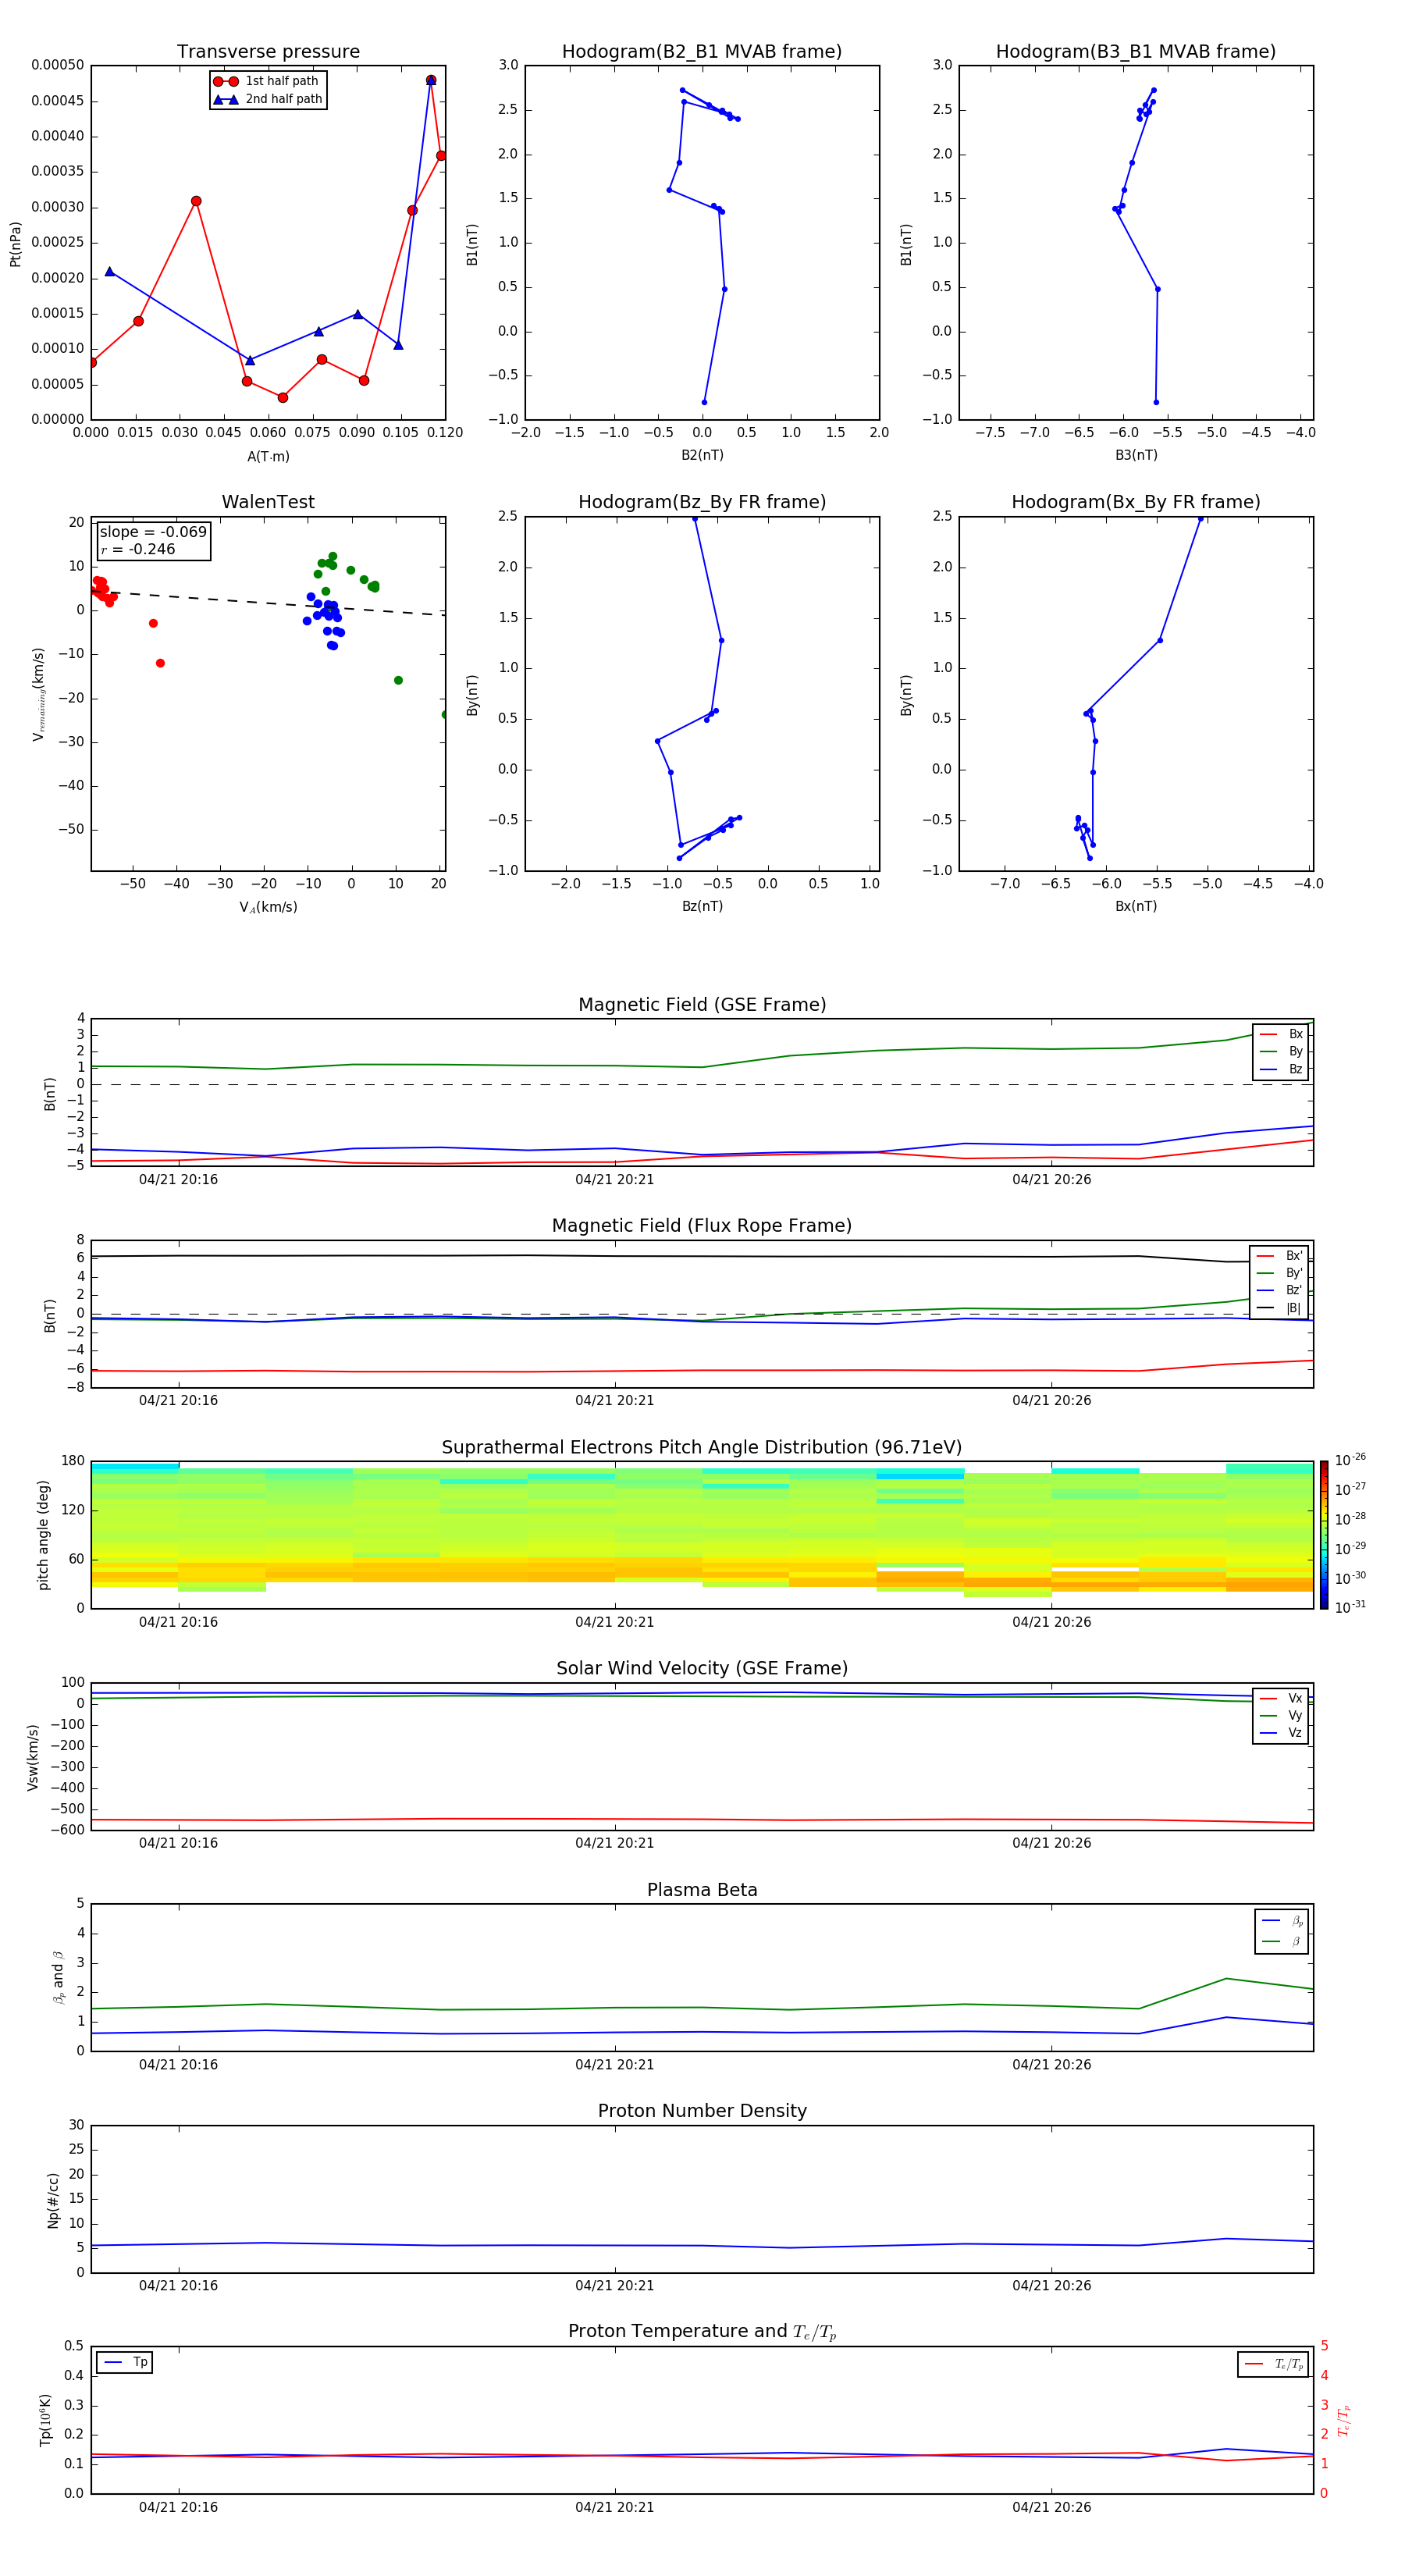Select the Vy legend entry
Image resolution: width=1405 pixels, height=2576 pixels.
click(x=1281, y=1716)
